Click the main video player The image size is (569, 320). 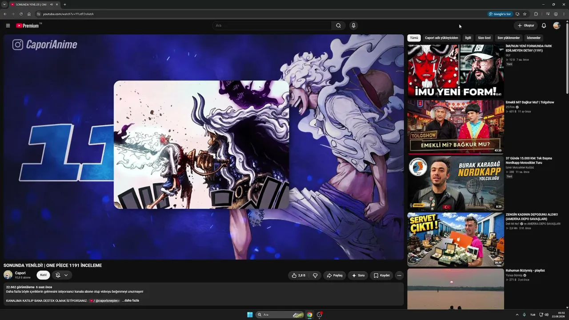coord(204,147)
